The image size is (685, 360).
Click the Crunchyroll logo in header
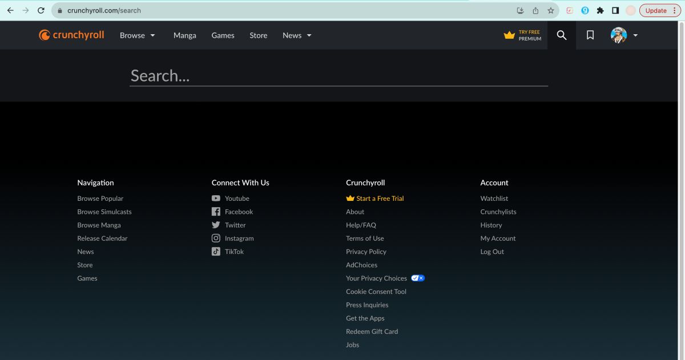[71, 35]
